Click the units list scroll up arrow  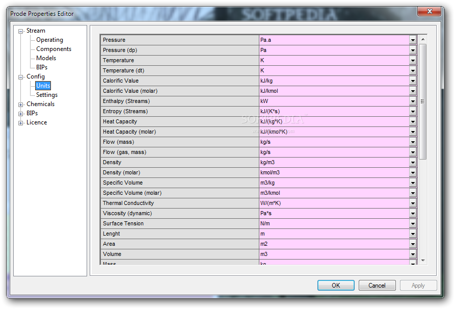[x=423, y=39]
